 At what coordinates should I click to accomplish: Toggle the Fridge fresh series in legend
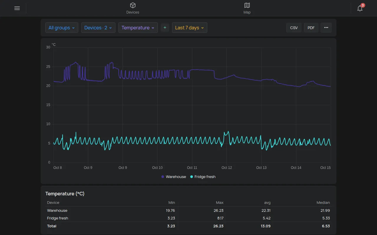tap(203, 177)
